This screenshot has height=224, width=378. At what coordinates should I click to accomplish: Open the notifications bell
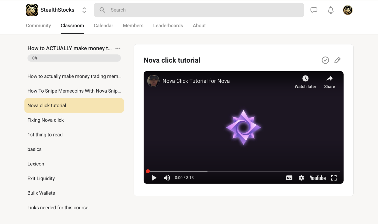click(x=331, y=10)
